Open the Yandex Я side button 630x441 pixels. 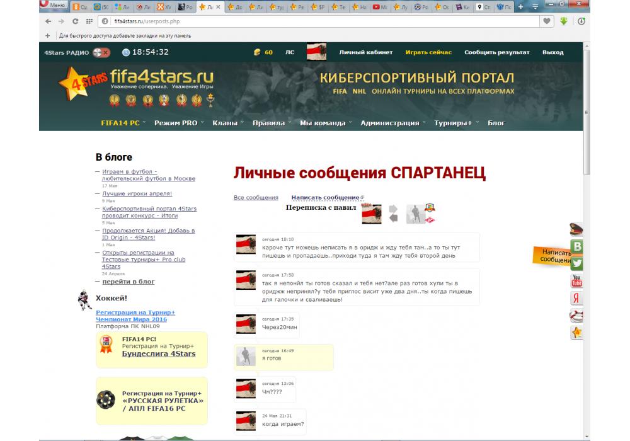click(576, 298)
